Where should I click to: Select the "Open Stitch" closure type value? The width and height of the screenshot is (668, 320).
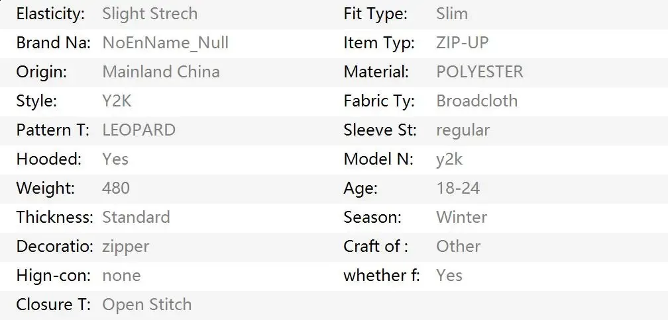(146, 305)
